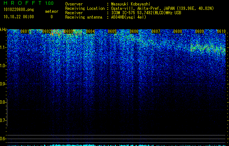Click the 1.0 kHz axis label

(3, 66)
